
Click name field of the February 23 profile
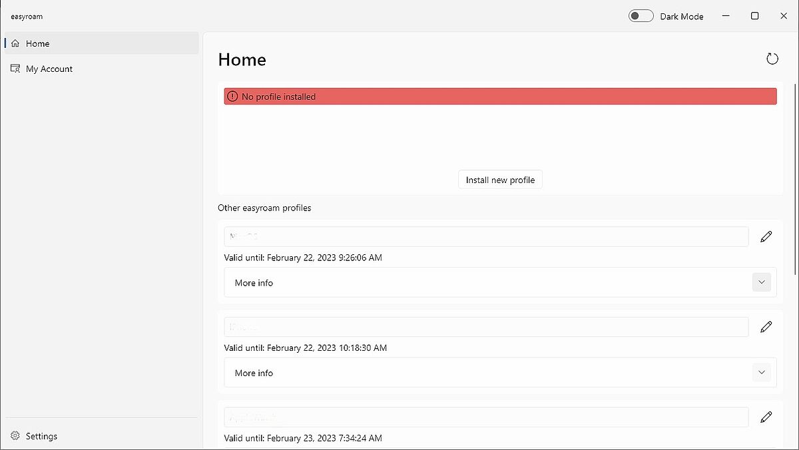click(x=486, y=417)
